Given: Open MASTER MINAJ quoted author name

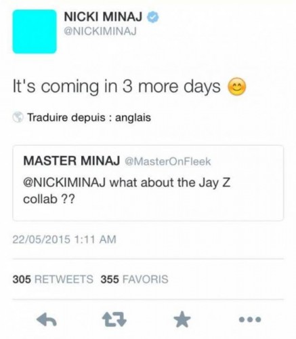Looking at the screenshot, I should pos(72,161).
